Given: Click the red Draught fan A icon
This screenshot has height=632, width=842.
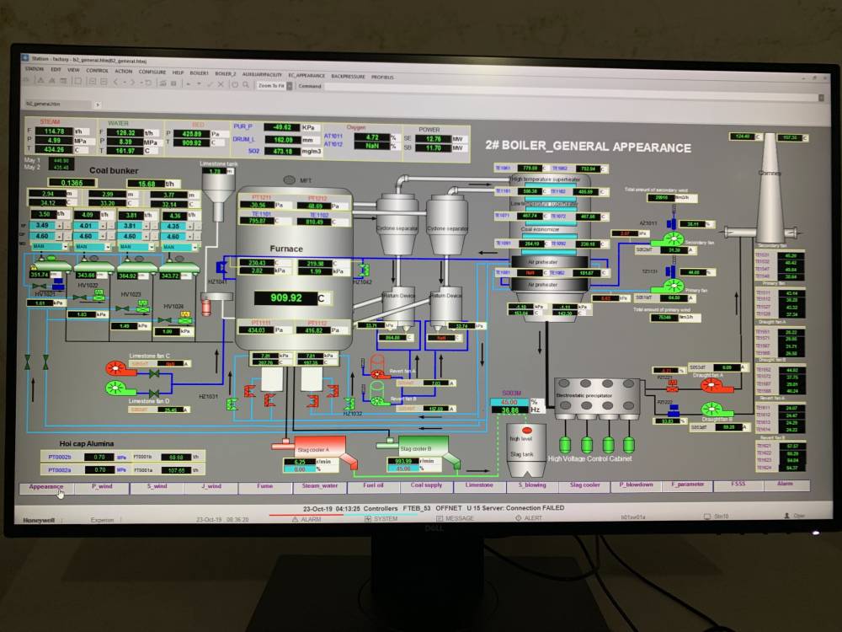Looking at the screenshot, I should point(714,386).
